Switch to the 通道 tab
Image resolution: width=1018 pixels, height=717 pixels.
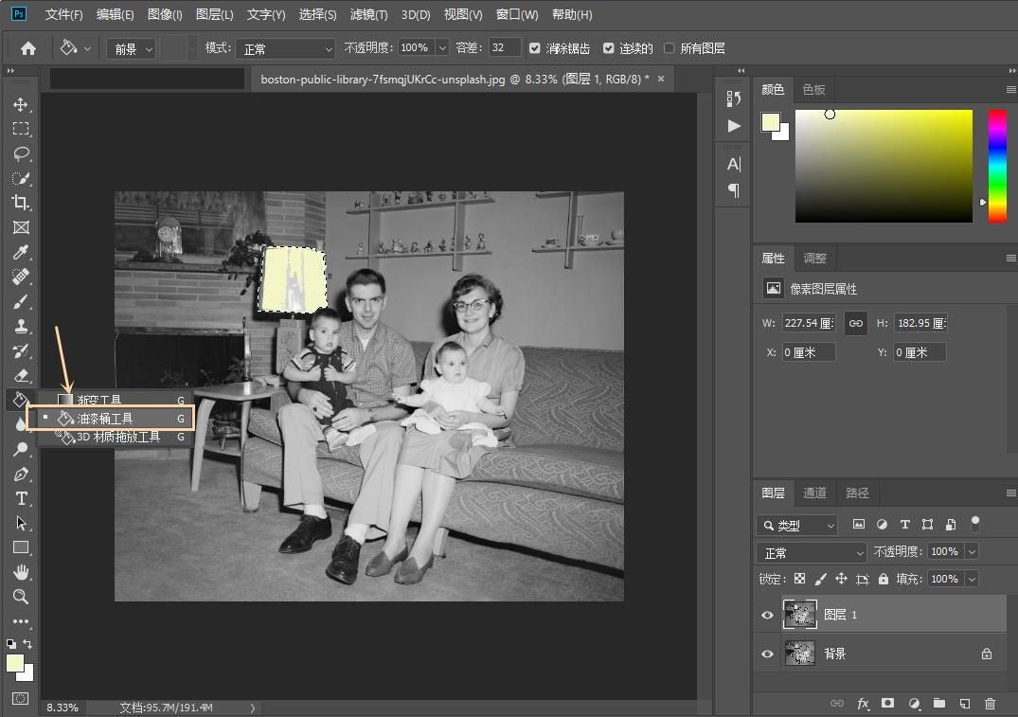814,493
